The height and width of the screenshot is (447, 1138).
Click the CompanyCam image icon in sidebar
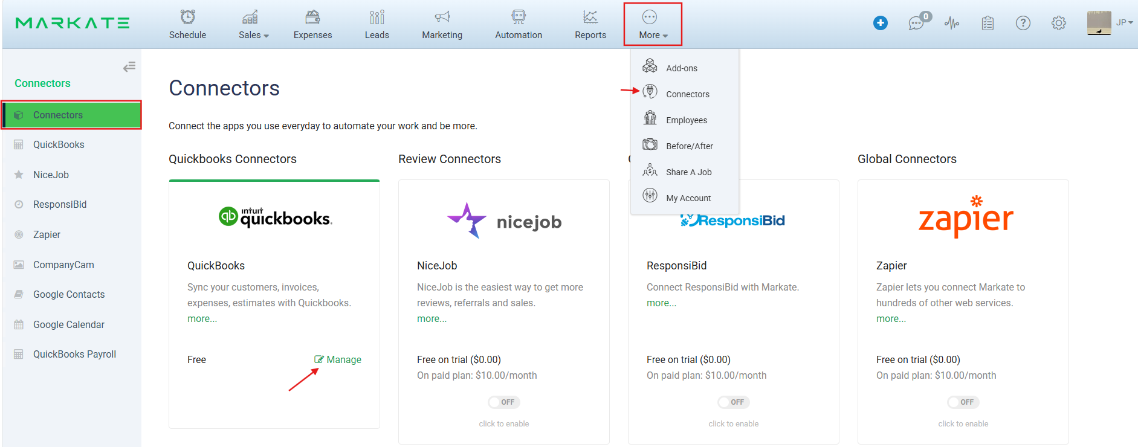click(19, 265)
